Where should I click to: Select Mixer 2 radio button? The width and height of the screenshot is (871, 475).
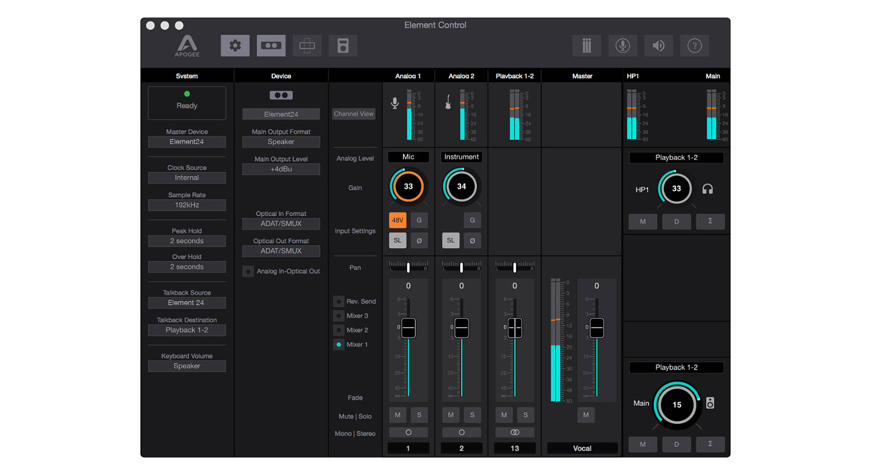click(x=339, y=330)
